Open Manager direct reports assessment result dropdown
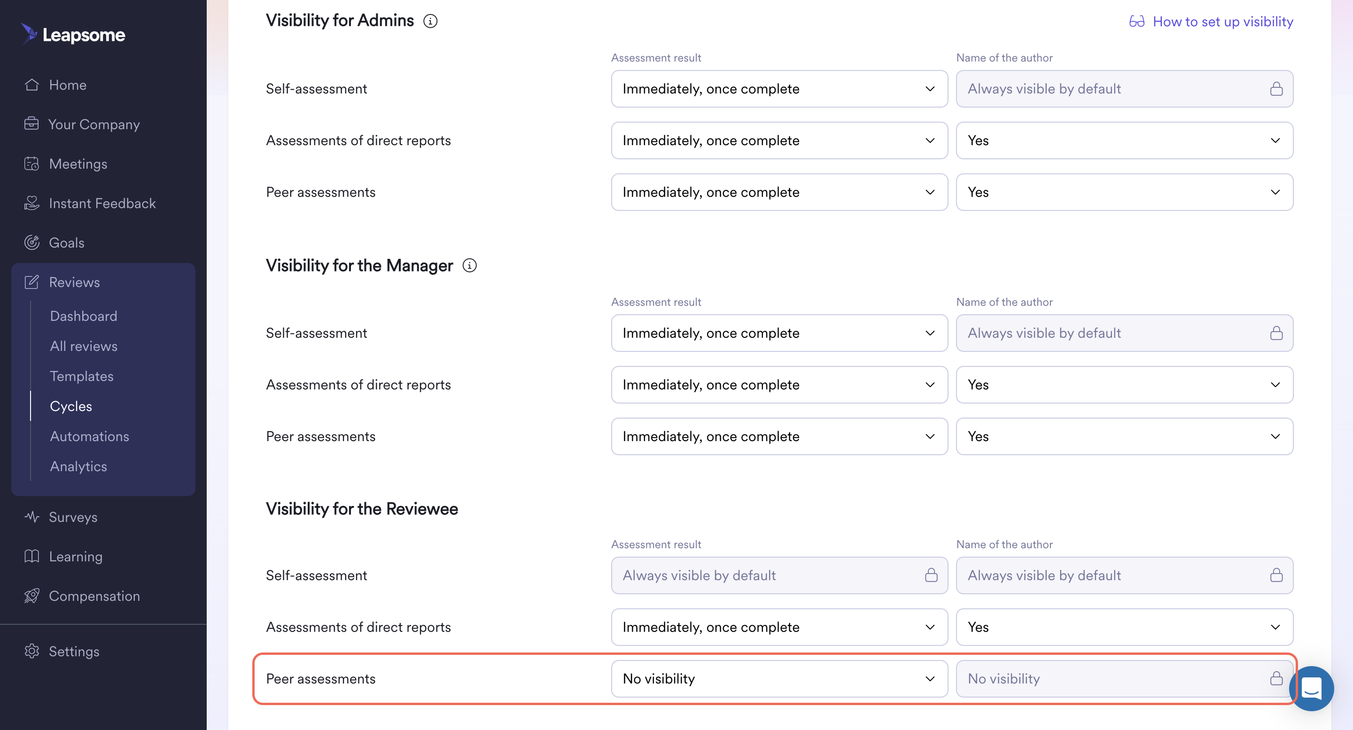Viewport: 1353px width, 730px height. coord(779,384)
